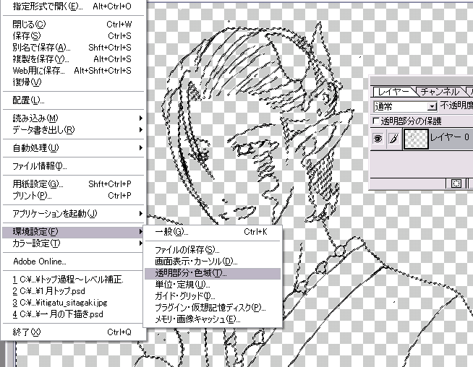Click the layer mask icon at the bottom of the layers palette
The image size is (473, 367).
click(456, 183)
